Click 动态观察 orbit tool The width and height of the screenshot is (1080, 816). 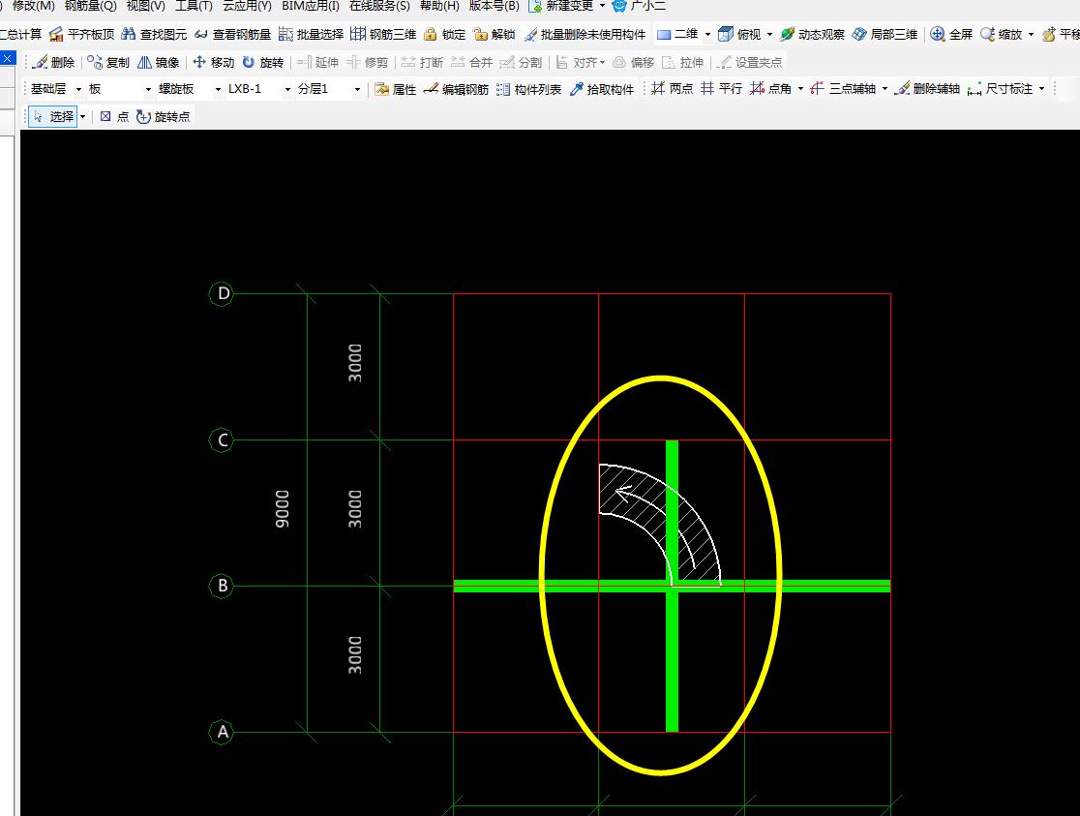(812, 34)
